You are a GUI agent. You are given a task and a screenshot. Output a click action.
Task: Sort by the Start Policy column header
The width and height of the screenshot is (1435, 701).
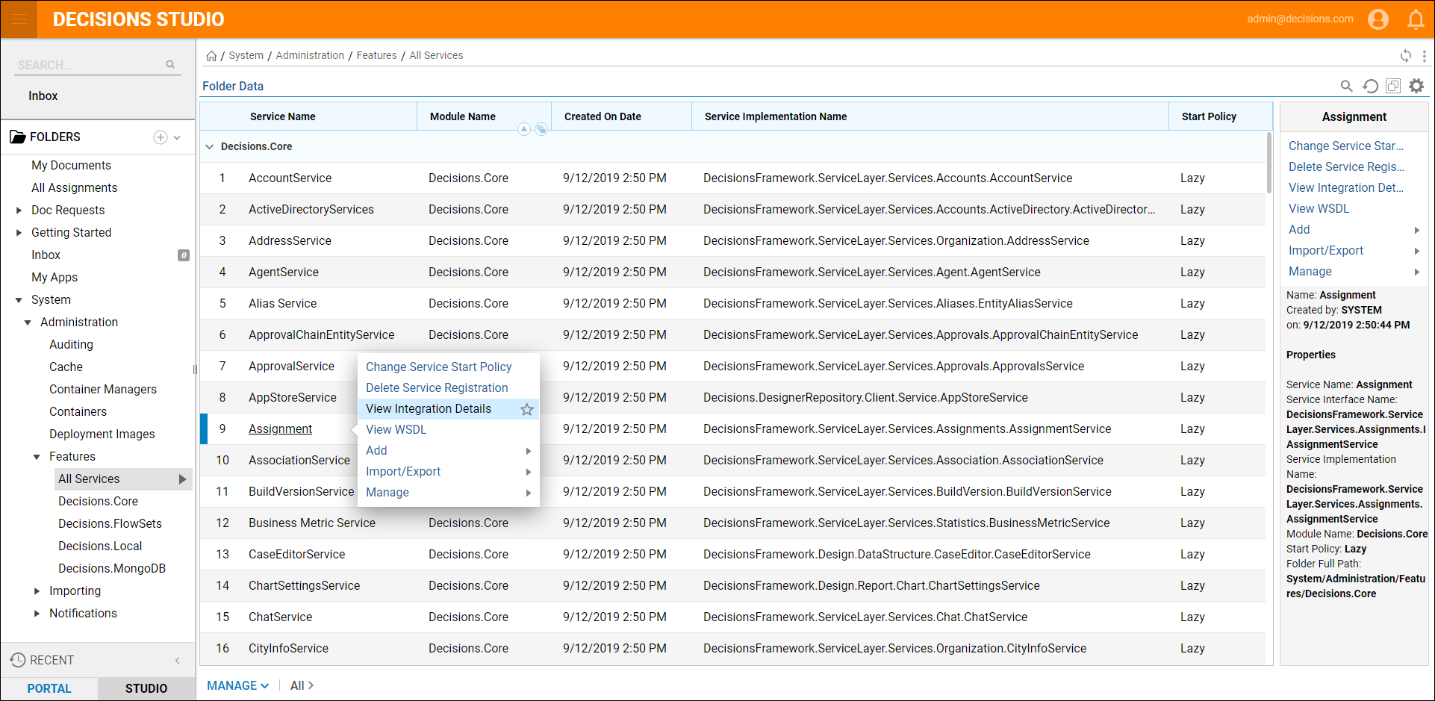click(x=1209, y=116)
